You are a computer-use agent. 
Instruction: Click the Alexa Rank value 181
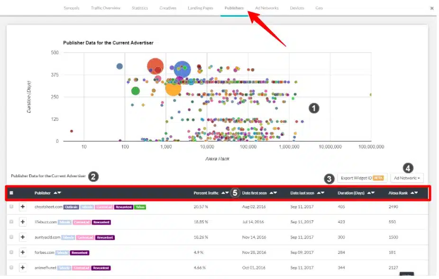pyautogui.click(x=392, y=252)
